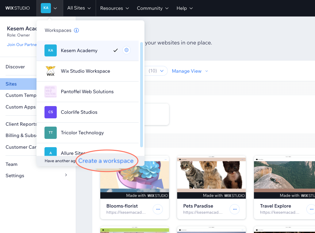Open the KA workspace switcher avatar
The width and height of the screenshot is (315, 233).
(x=46, y=8)
